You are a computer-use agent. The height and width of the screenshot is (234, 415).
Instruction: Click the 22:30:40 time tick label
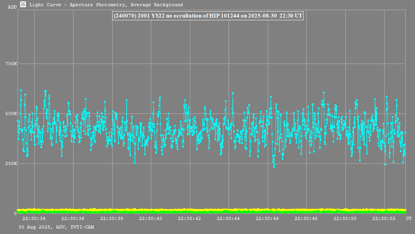coord(151,219)
